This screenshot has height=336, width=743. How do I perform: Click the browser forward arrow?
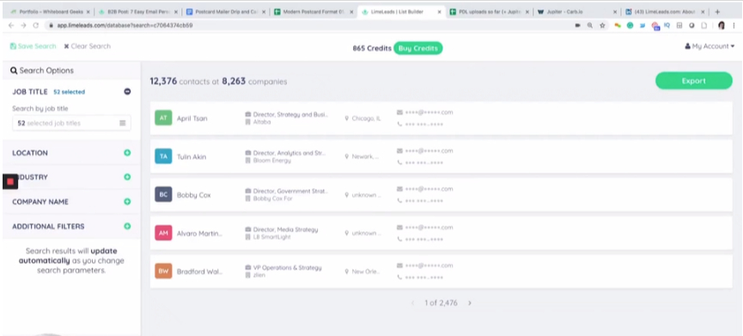(x=24, y=25)
